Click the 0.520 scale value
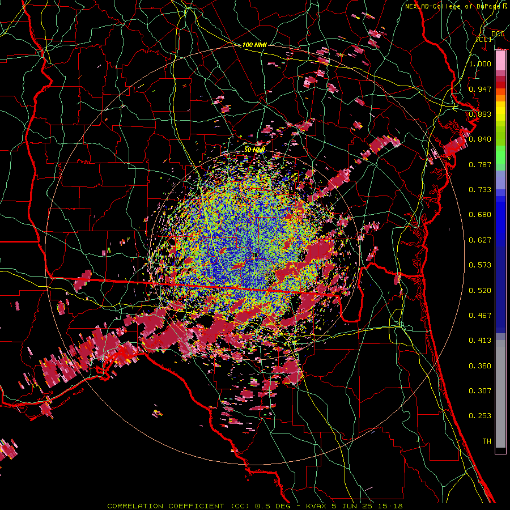 pyautogui.click(x=480, y=290)
